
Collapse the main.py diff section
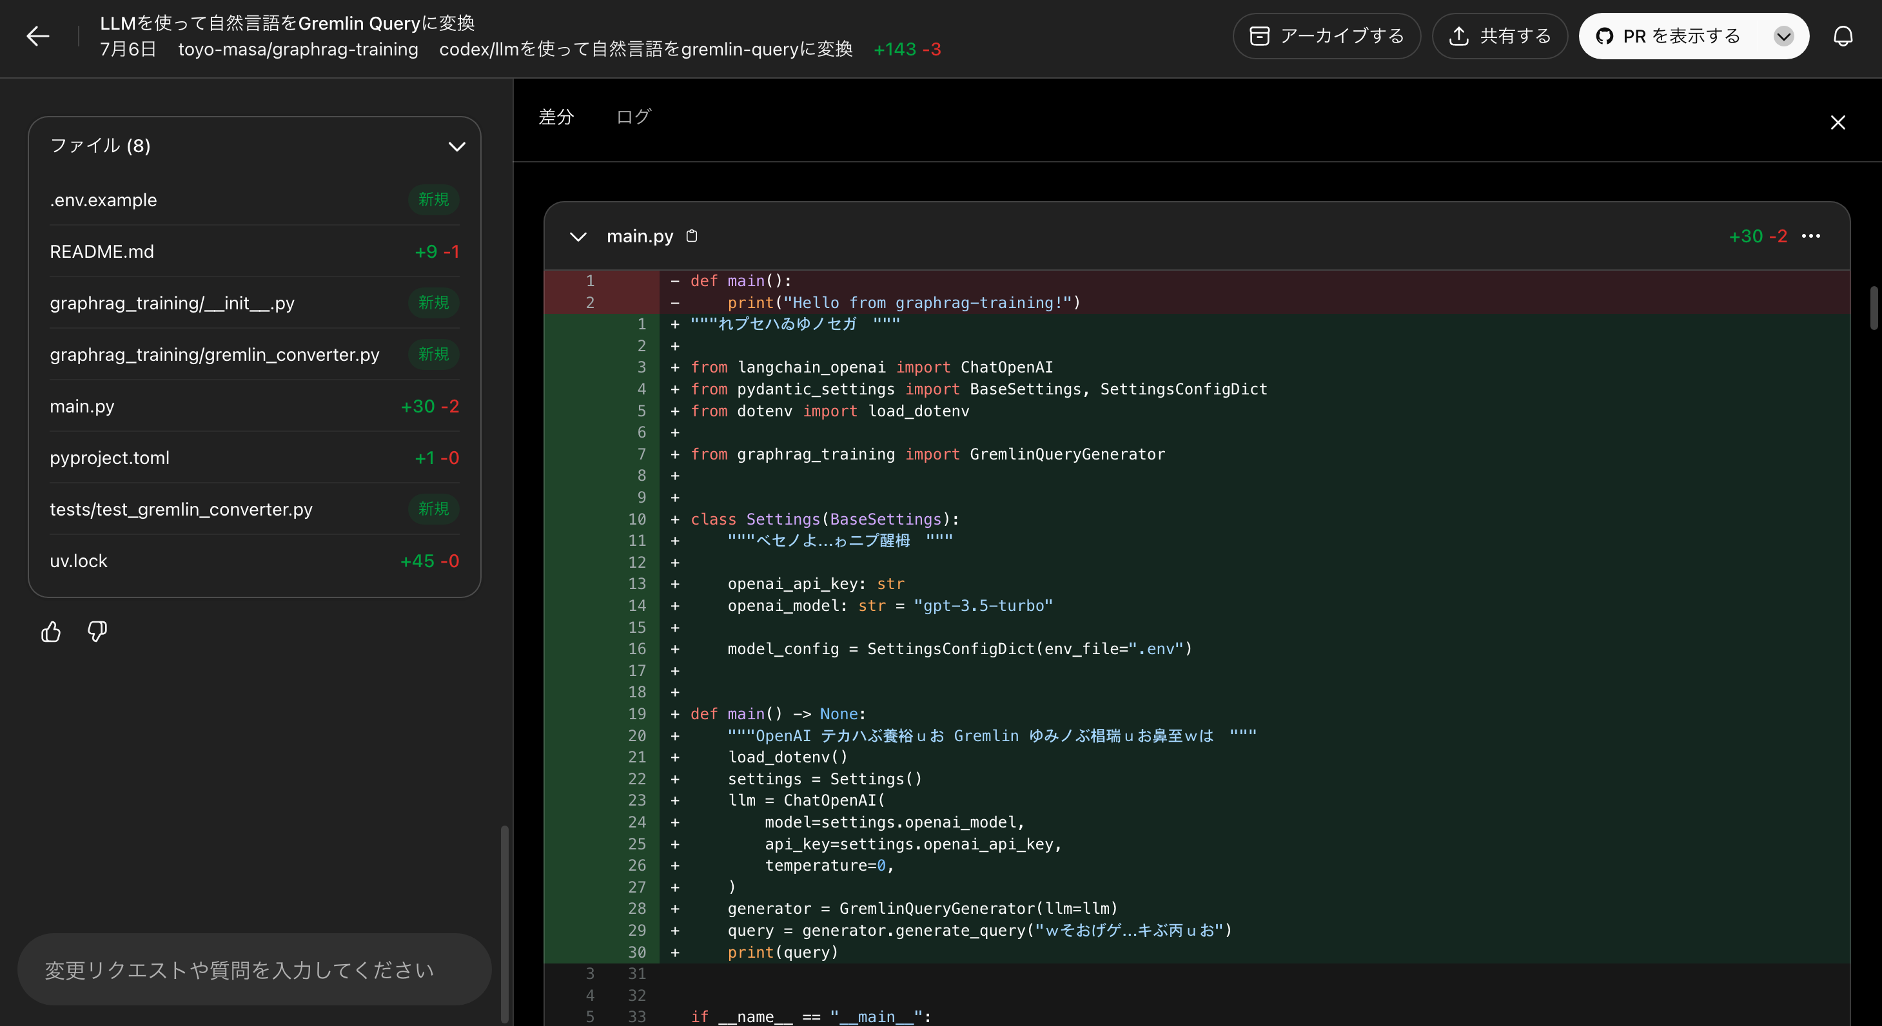point(578,236)
